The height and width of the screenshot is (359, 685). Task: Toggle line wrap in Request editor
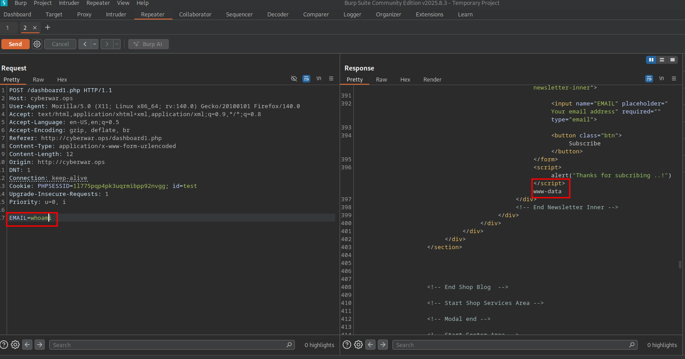pyautogui.click(x=306, y=78)
